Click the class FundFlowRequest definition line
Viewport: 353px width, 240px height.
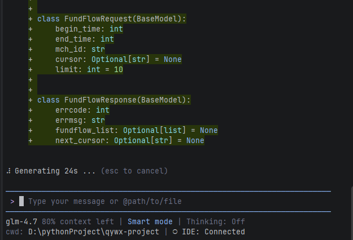[x=112, y=19]
